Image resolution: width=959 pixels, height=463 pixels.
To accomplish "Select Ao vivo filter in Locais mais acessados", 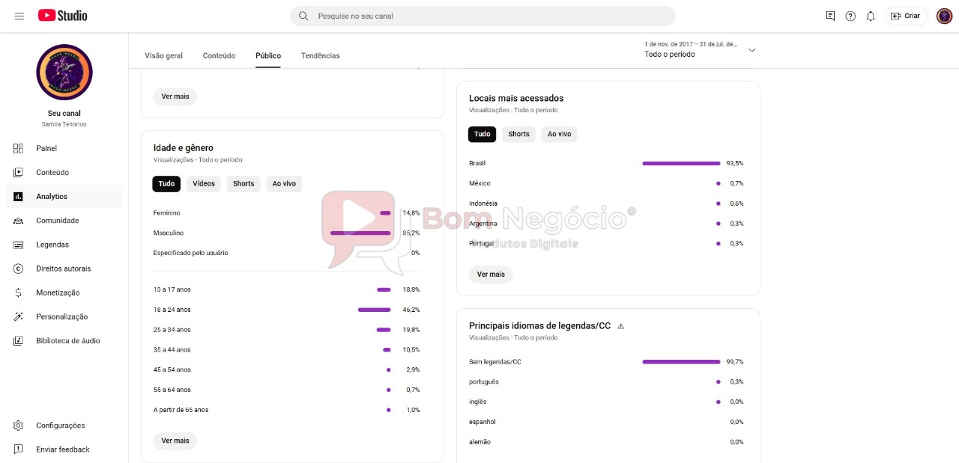I will tap(559, 134).
